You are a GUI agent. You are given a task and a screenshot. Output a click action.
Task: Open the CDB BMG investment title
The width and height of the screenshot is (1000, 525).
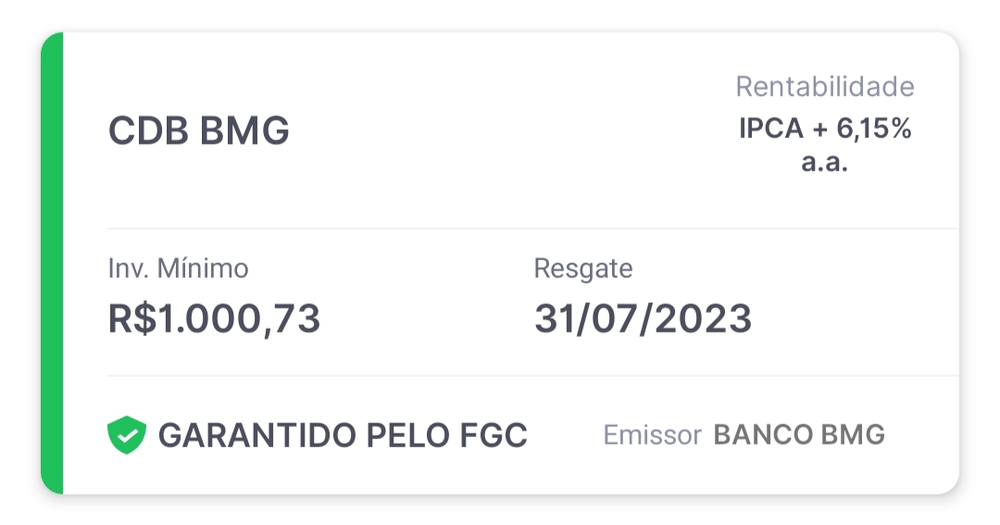point(198,131)
